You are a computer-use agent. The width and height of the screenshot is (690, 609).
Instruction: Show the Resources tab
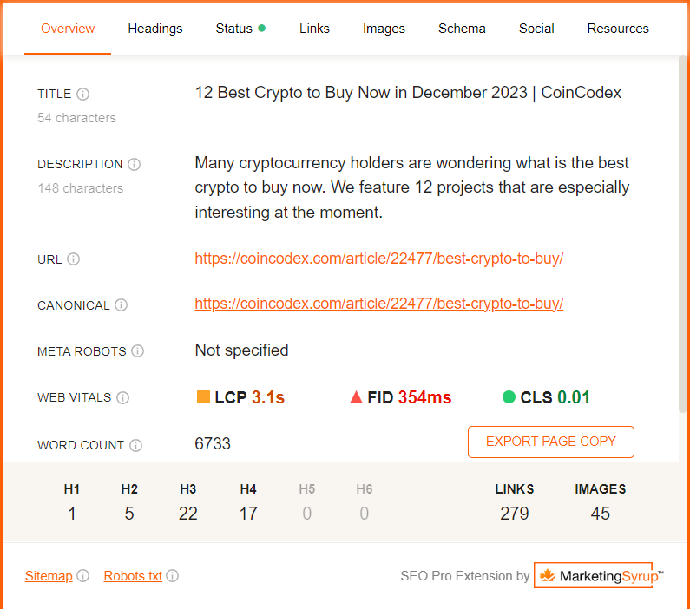618,29
